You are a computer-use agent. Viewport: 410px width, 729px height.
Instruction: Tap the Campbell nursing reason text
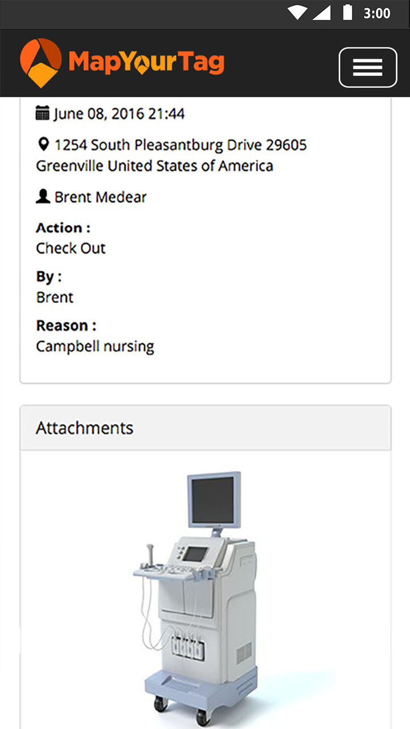coord(95,346)
